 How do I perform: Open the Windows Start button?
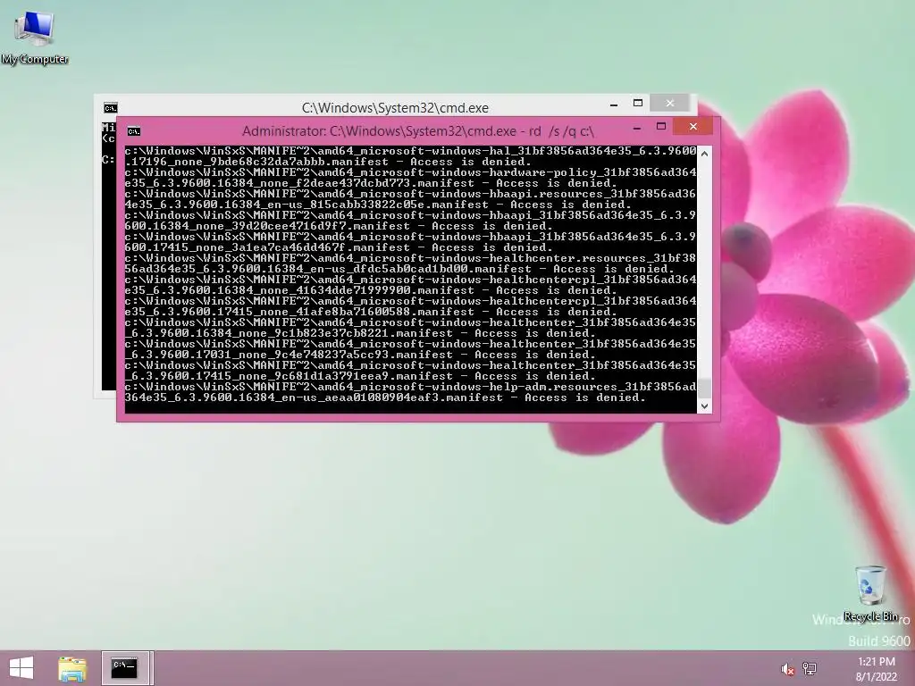[21, 668]
